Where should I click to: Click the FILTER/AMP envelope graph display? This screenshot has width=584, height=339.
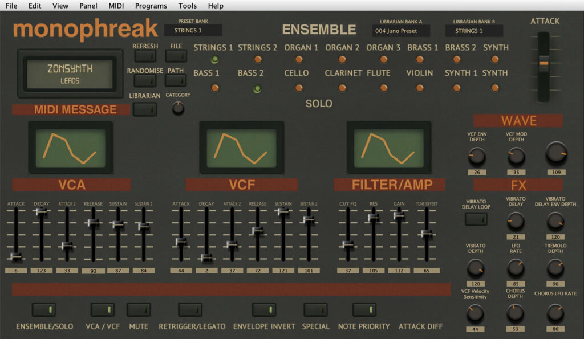pyautogui.click(x=388, y=148)
